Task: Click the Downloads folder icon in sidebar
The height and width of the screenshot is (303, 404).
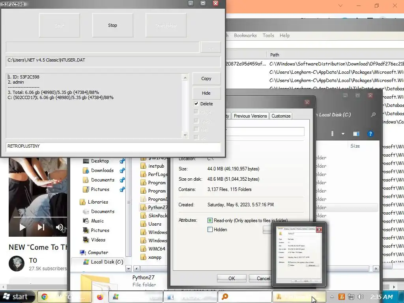Action: click(86, 170)
